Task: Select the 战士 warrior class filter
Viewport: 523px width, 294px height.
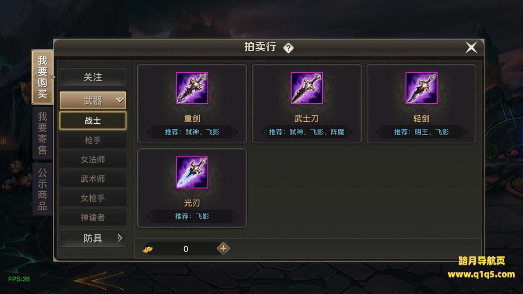Action: pyautogui.click(x=93, y=121)
